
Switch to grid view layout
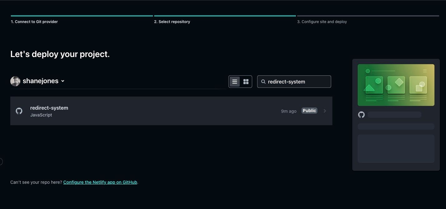click(x=246, y=82)
